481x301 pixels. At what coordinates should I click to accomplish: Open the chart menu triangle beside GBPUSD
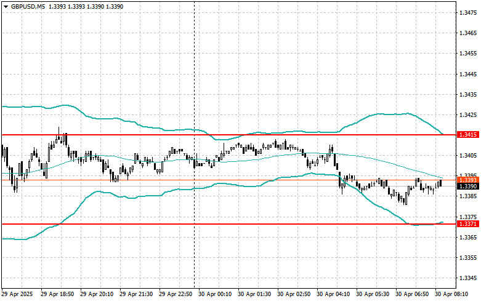(x=6, y=7)
